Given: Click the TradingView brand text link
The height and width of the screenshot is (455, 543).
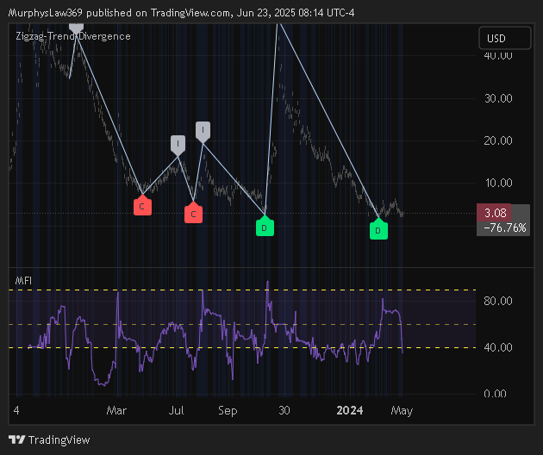Looking at the screenshot, I should click(59, 440).
